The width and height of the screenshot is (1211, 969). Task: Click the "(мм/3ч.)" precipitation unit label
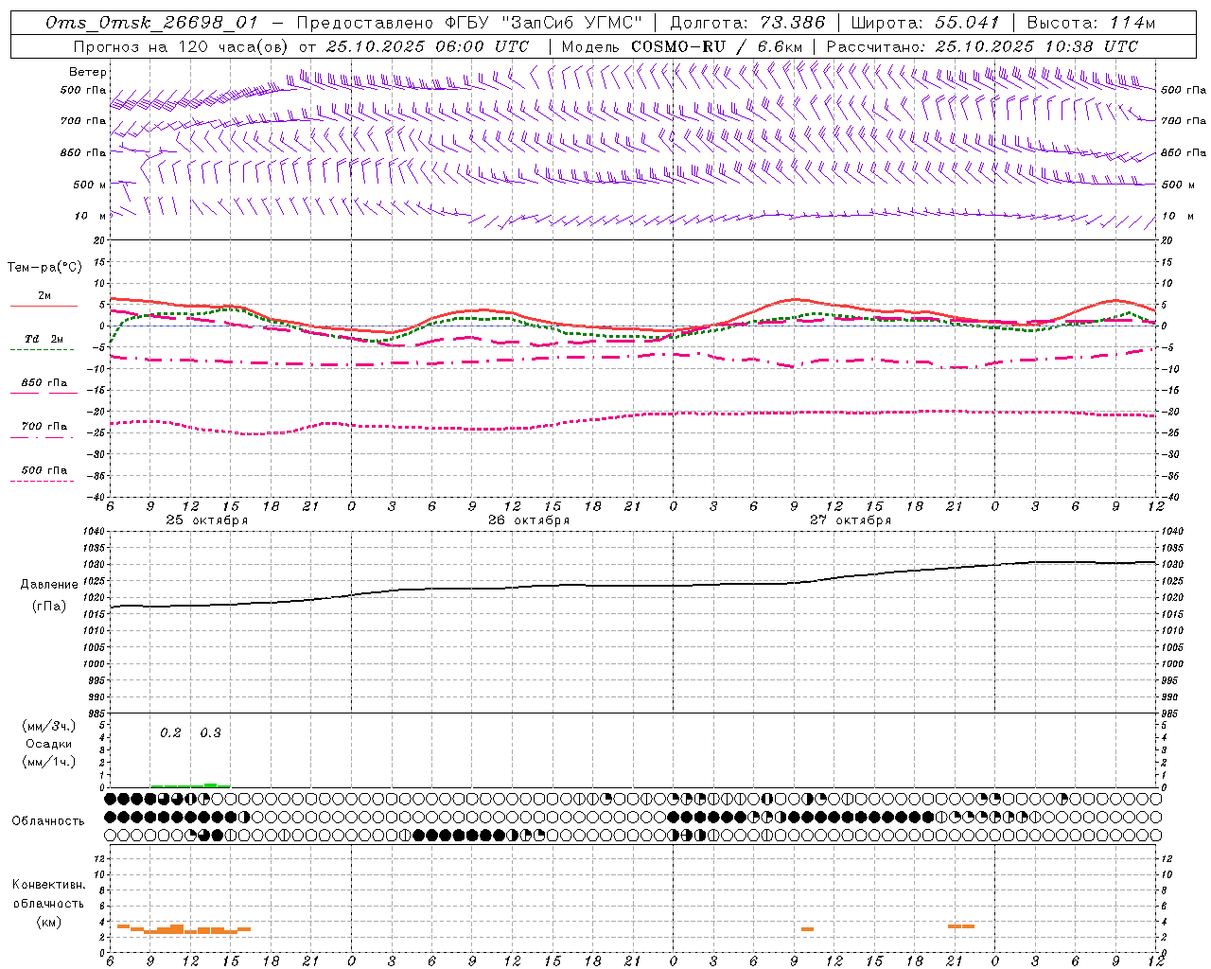(49, 727)
